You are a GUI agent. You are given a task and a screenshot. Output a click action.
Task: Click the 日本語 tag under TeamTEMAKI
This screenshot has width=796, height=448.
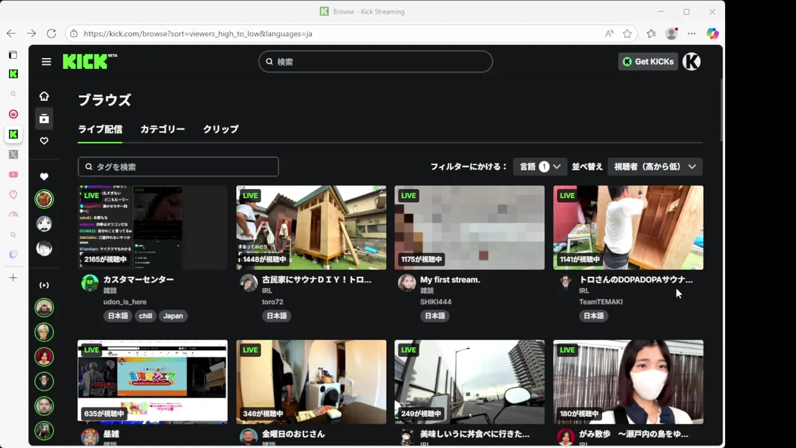(593, 316)
